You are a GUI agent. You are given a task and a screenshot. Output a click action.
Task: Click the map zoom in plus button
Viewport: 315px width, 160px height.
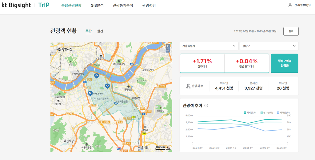(x=168, y=46)
